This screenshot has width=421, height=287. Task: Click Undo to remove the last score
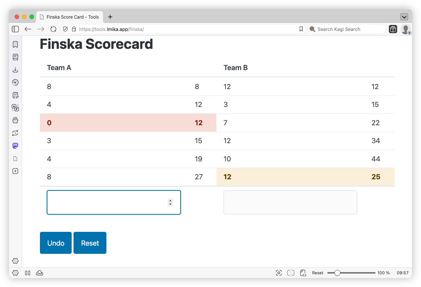coord(56,243)
